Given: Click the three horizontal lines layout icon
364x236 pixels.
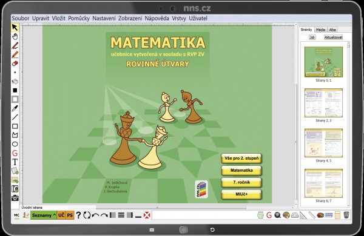Looking at the screenshot, I should pyautogui.click(x=121, y=215).
